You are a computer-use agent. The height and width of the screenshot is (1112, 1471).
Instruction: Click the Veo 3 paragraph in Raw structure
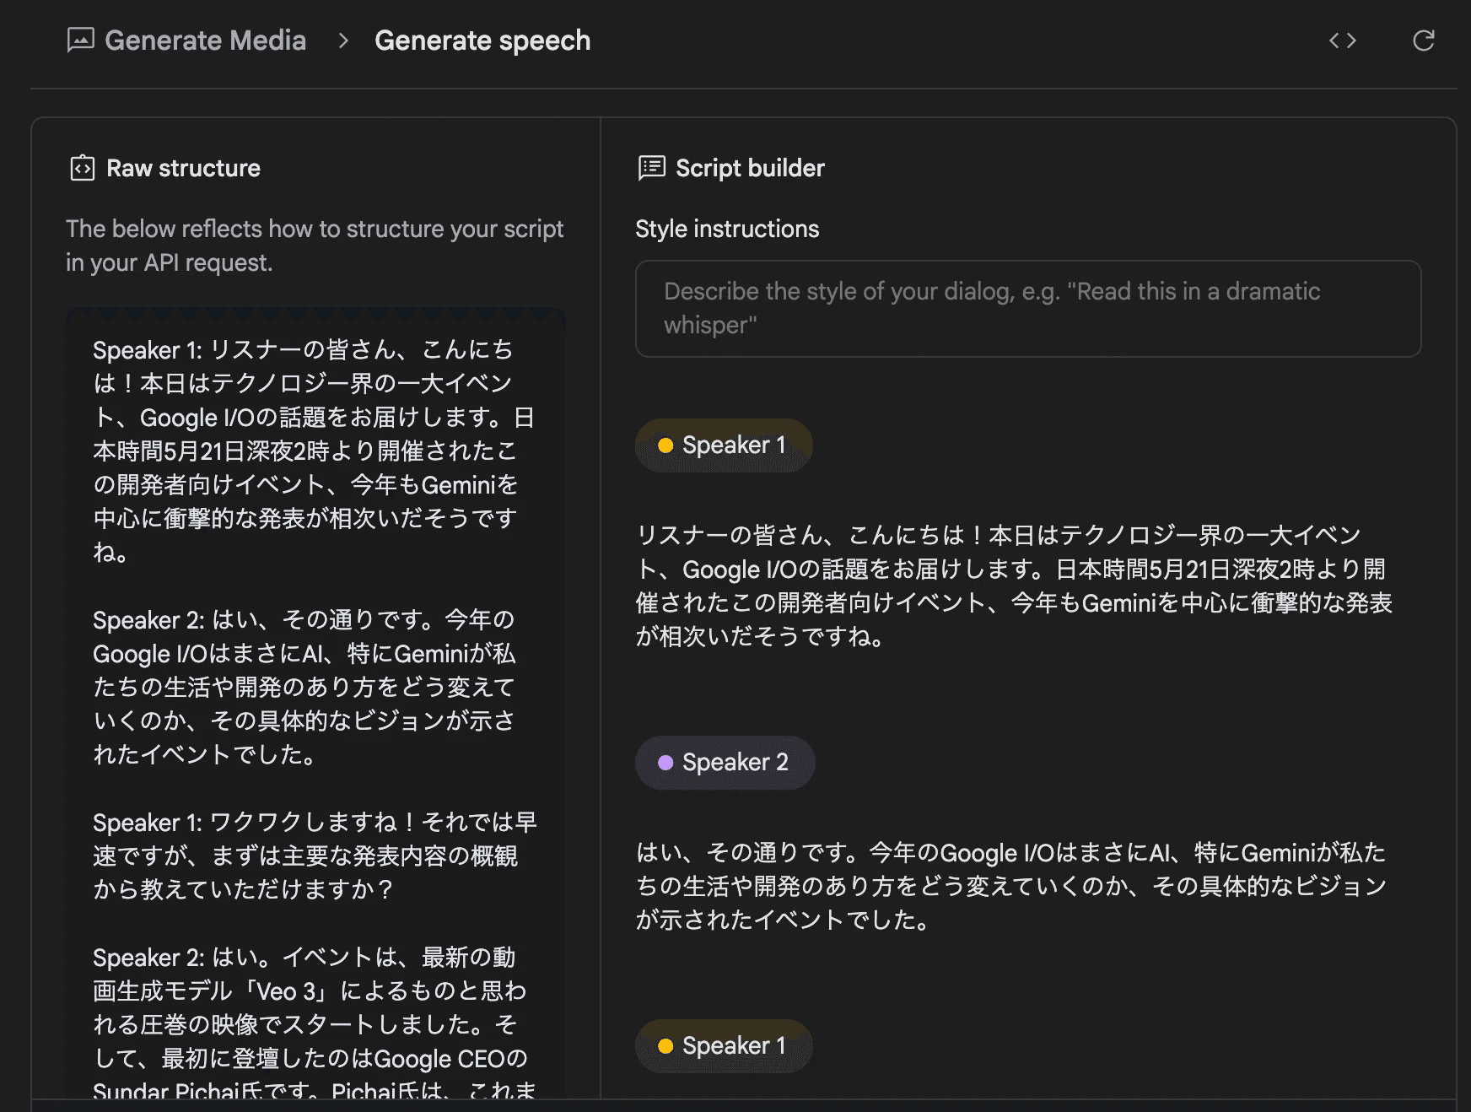coord(314,1007)
